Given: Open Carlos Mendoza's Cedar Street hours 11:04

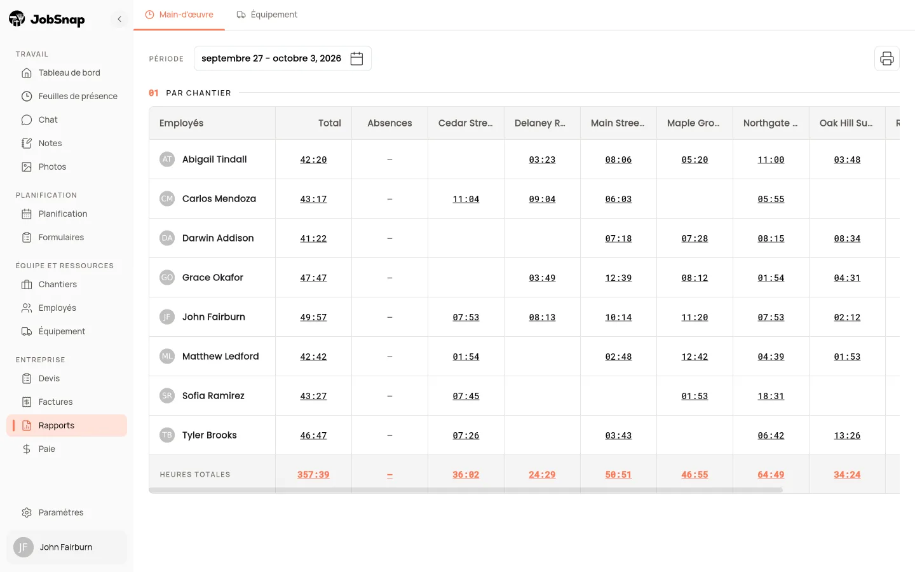Looking at the screenshot, I should pyautogui.click(x=466, y=199).
